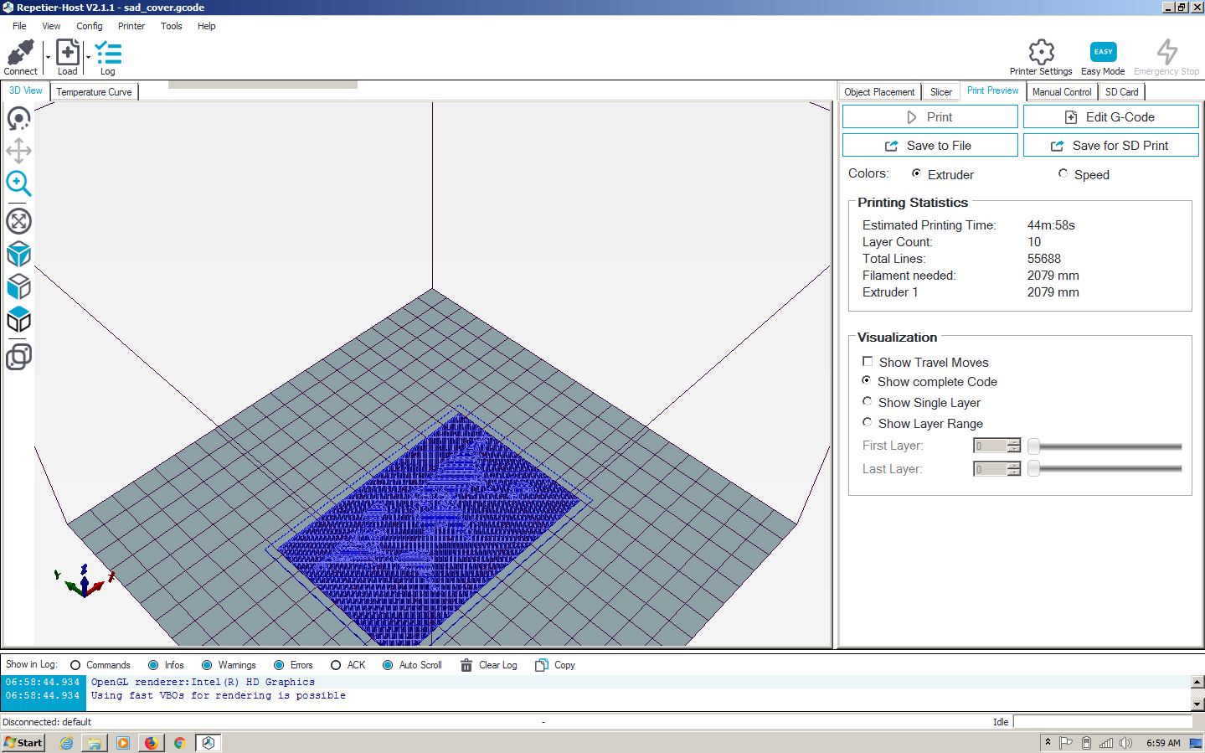This screenshot has height=753, width=1205.
Task: Toggle the Log icon in toolbar
Action: (108, 53)
